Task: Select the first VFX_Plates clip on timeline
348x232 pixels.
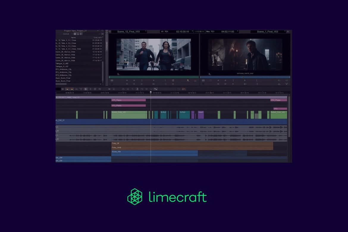Action: coord(128,100)
